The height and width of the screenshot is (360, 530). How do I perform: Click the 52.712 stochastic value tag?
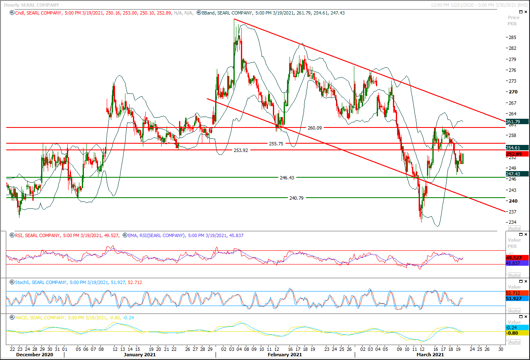pos(517,293)
